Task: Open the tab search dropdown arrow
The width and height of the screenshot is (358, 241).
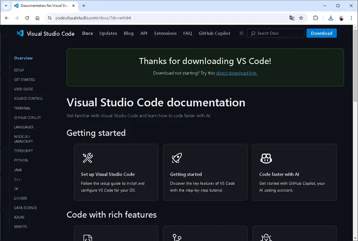Action: pyautogui.click(x=6, y=6)
